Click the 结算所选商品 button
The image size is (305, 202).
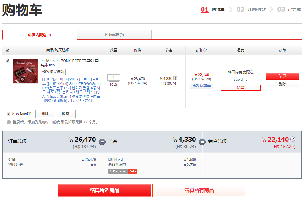click(105, 190)
